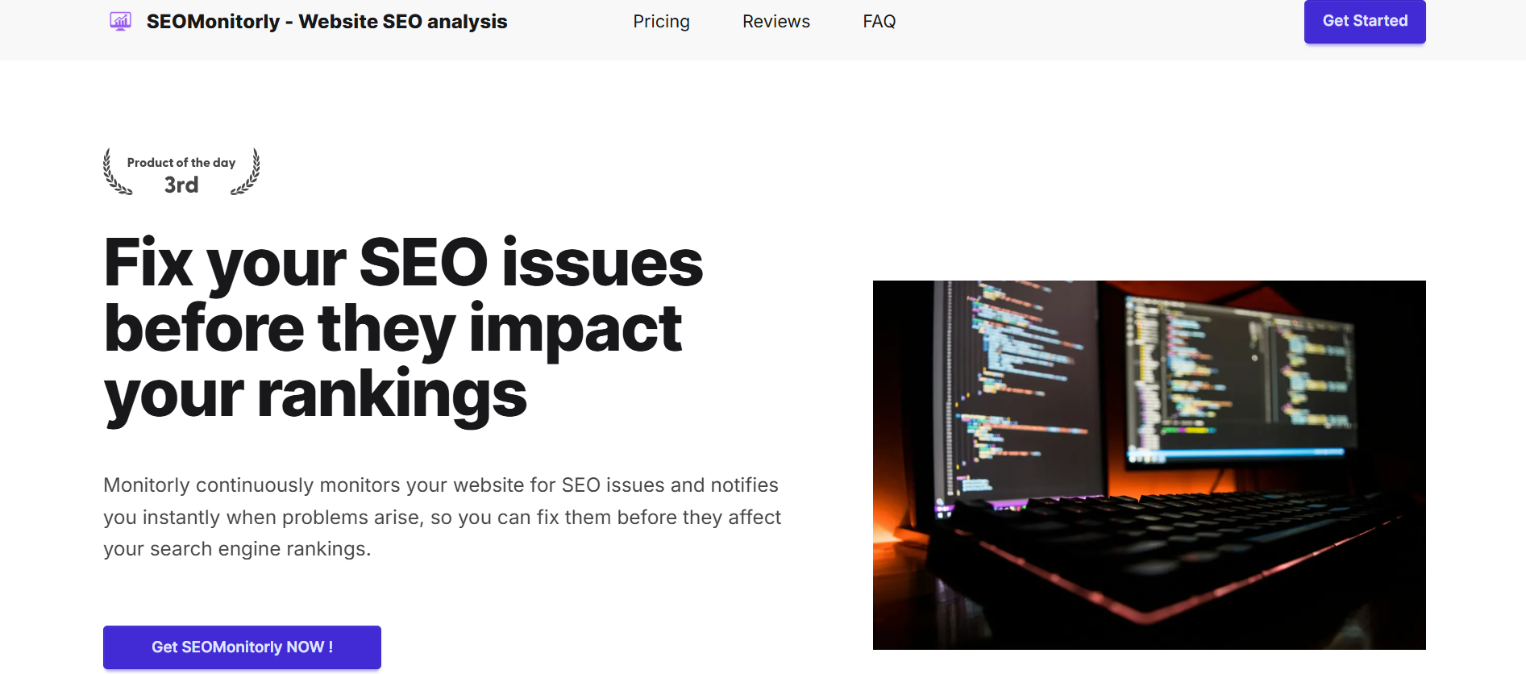The image size is (1526, 674).
Task: Select the purple monitor icon in the header
Action: pyautogui.click(x=119, y=22)
